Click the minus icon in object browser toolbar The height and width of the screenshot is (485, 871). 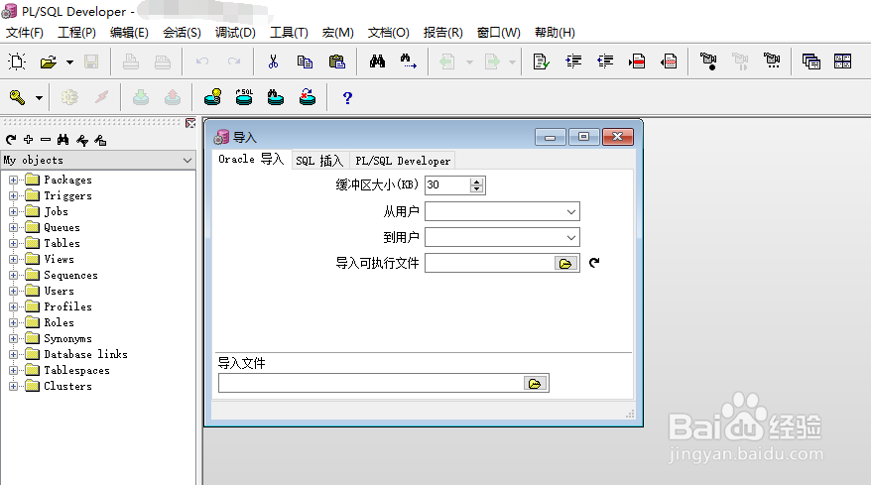pos(46,140)
